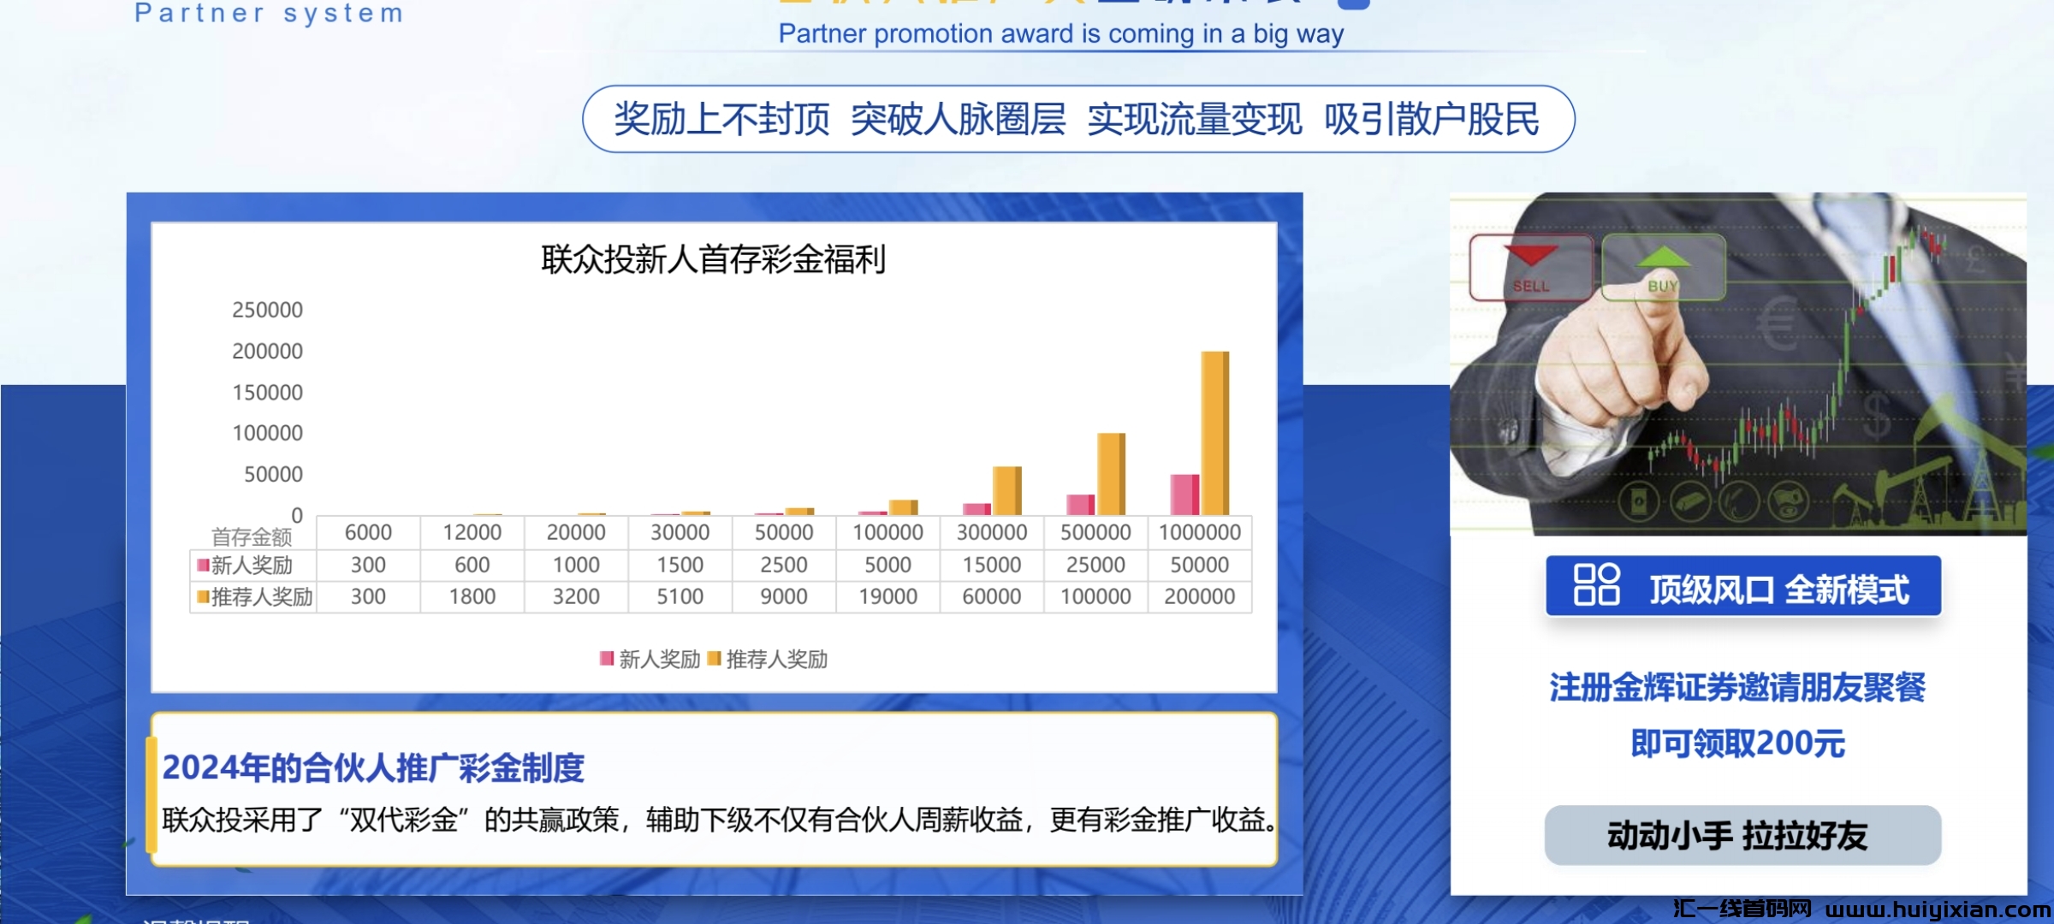
Task: Click the green BUY arrow icon
Action: click(1662, 257)
